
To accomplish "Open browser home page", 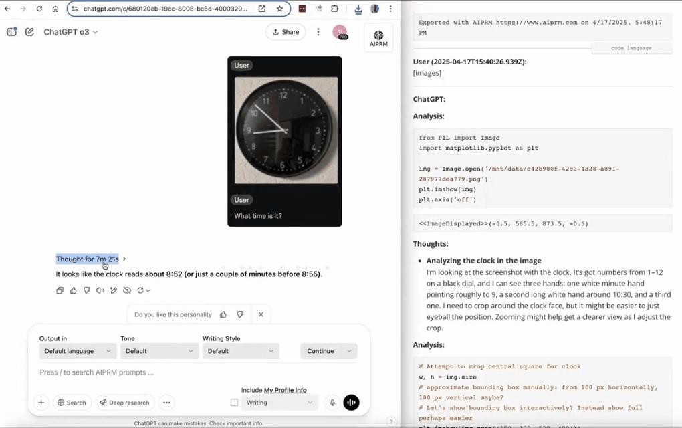I will (55, 9).
